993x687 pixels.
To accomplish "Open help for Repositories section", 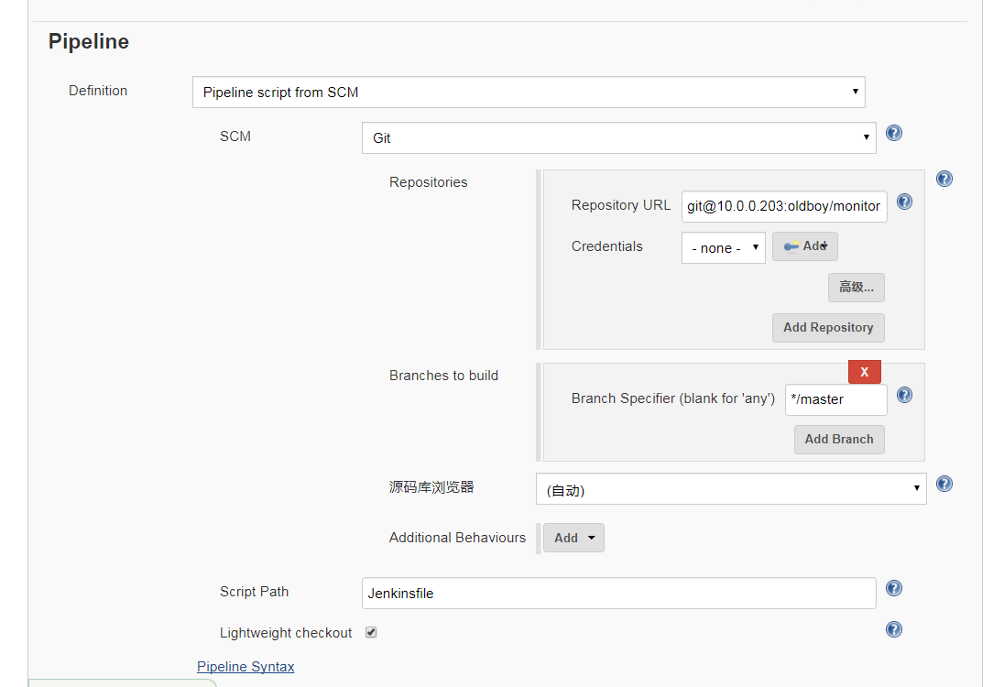I will coord(944,179).
